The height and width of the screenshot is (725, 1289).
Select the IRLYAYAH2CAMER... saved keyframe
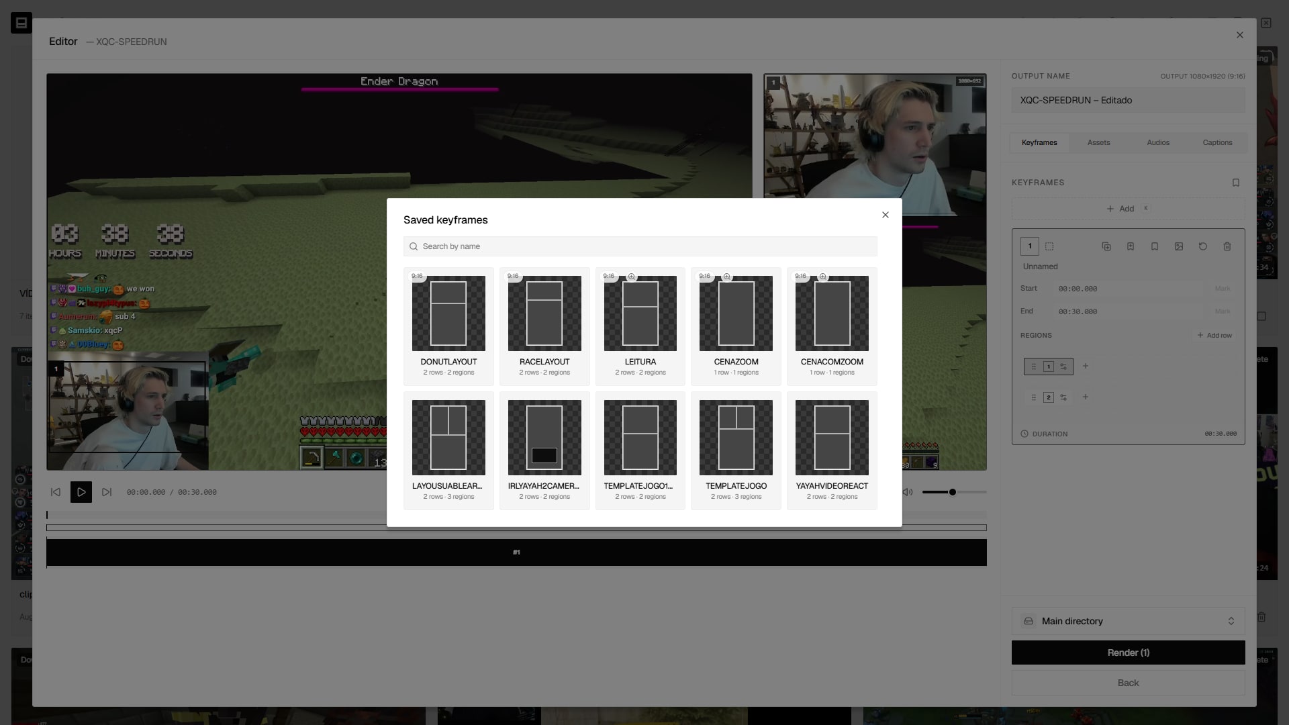pyautogui.click(x=544, y=450)
